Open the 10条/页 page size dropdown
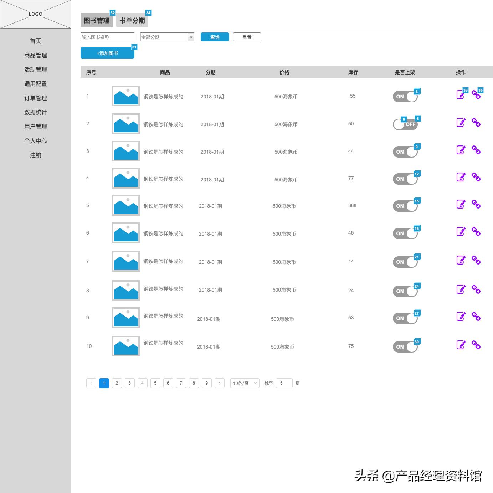Image resolution: width=493 pixels, height=493 pixels. pos(244,383)
